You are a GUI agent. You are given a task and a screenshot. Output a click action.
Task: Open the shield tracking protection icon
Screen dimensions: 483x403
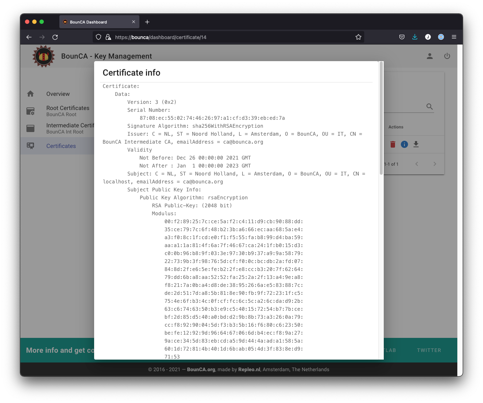[x=98, y=37]
